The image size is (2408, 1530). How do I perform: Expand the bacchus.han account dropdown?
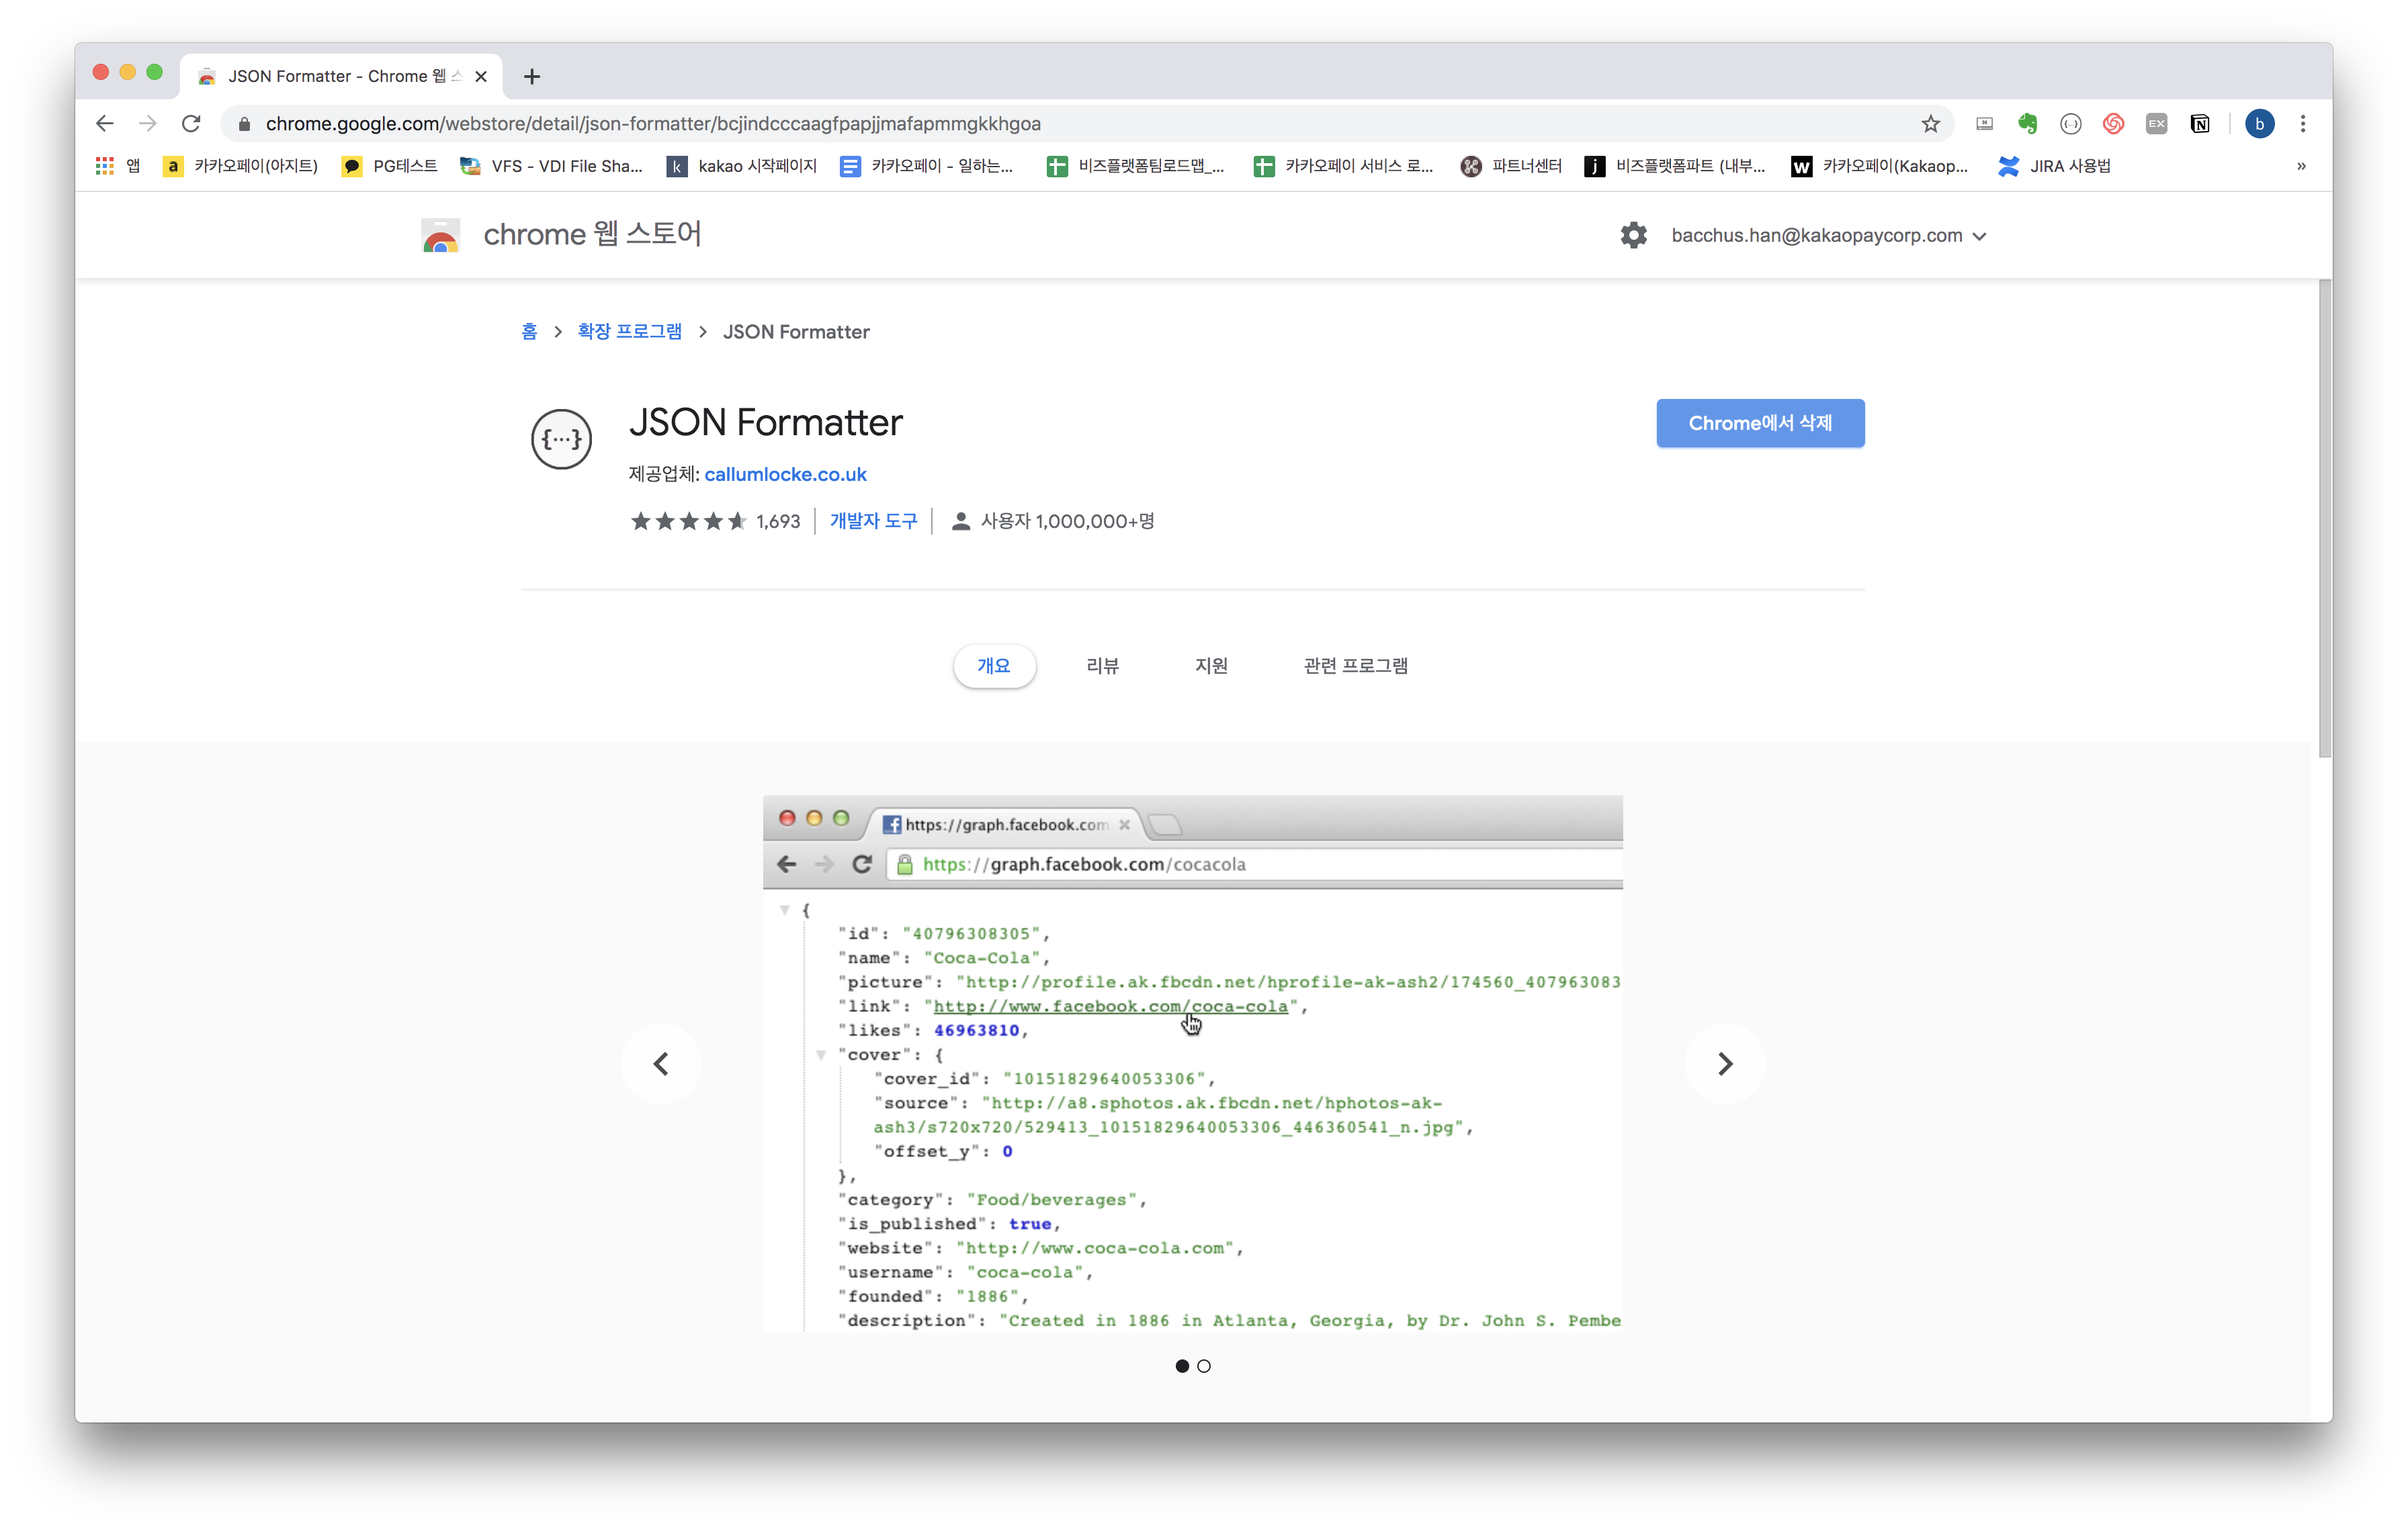[x=1979, y=237]
